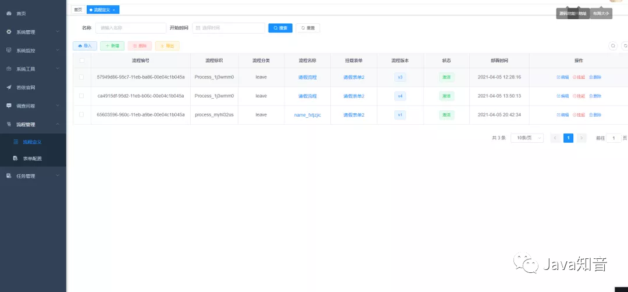628x292 pixels.
Task: Click page number 1 in pagination
Action: click(568, 138)
